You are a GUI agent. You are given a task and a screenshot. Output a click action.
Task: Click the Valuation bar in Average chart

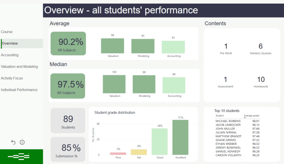click(x=113, y=46)
